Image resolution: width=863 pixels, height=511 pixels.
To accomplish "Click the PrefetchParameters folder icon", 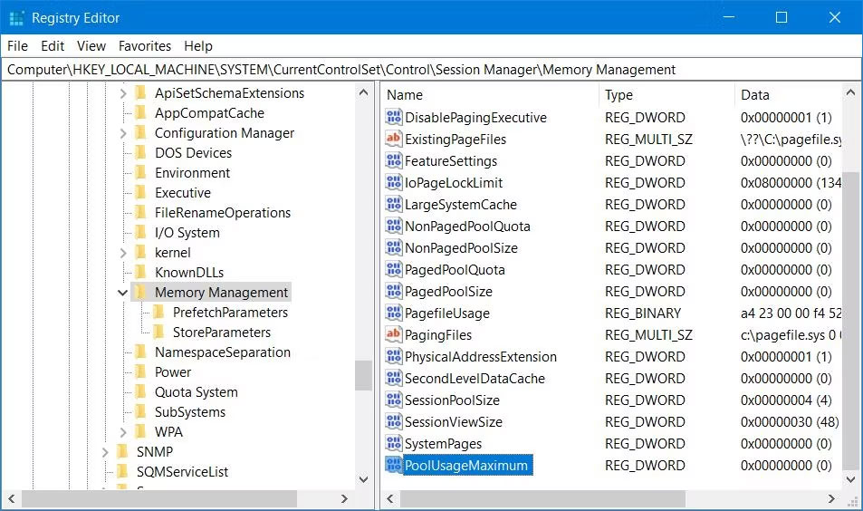I will tap(158, 313).
